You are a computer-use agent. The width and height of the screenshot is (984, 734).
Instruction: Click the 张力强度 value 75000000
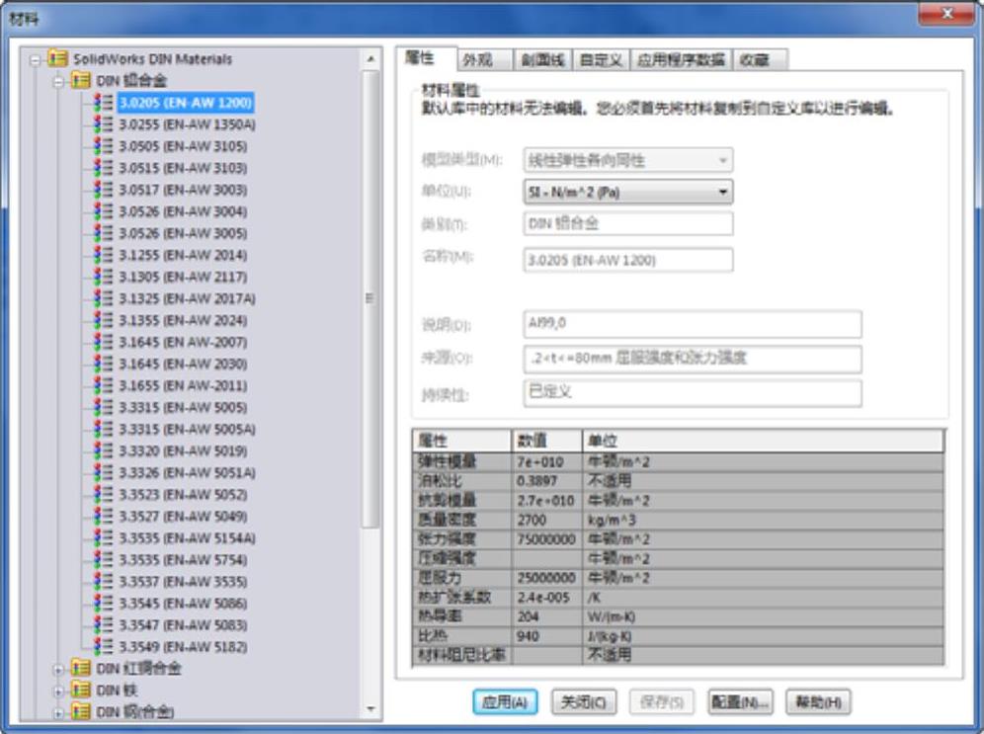tap(546, 539)
